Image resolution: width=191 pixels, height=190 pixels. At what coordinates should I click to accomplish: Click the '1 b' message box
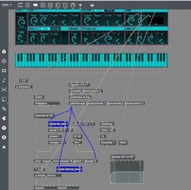point(103,136)
